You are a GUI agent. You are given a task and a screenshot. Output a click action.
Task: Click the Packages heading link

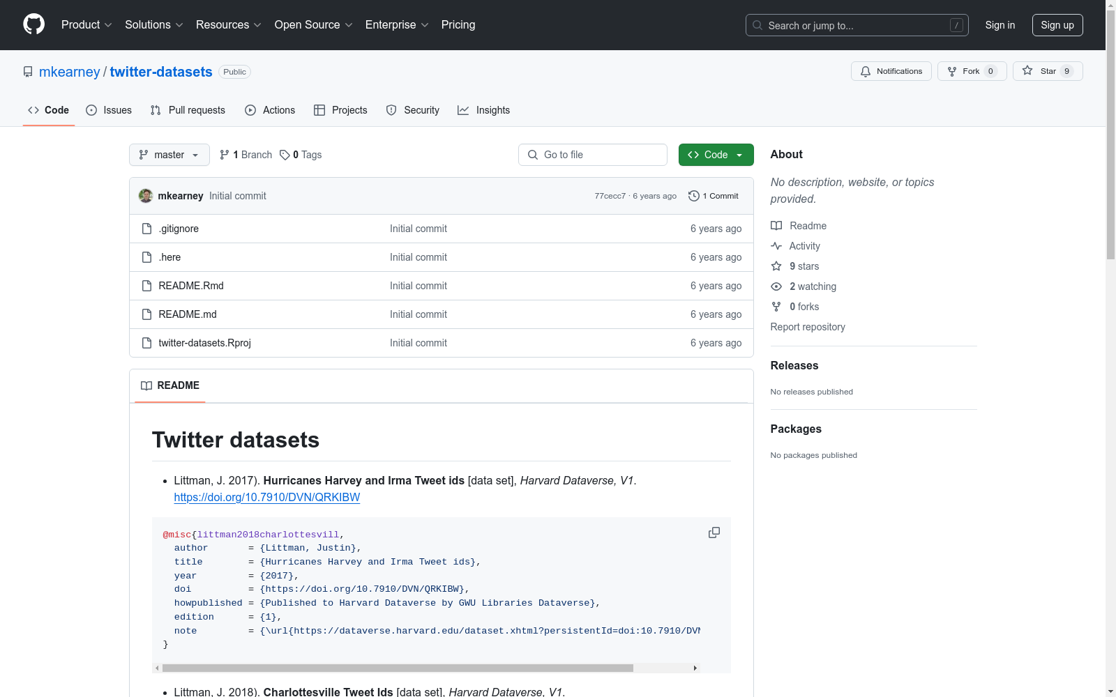[x=796, y=429]
